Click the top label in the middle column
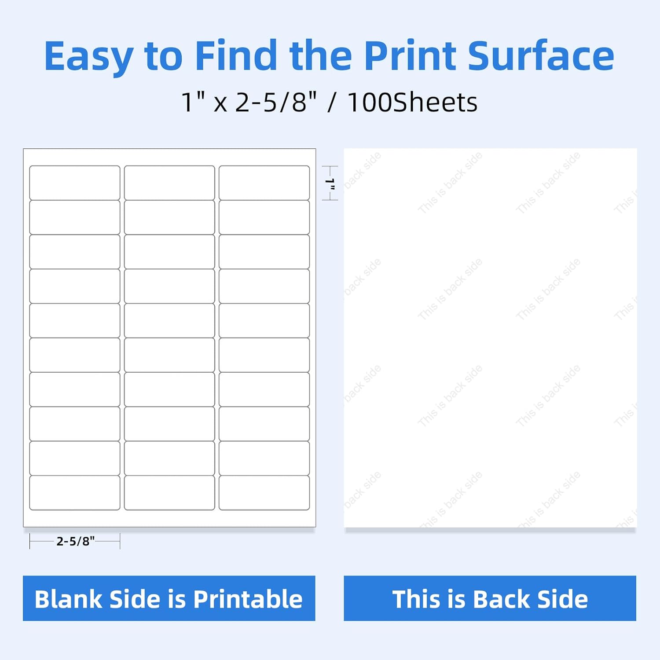Screen dimensions: 660x660 169,183
